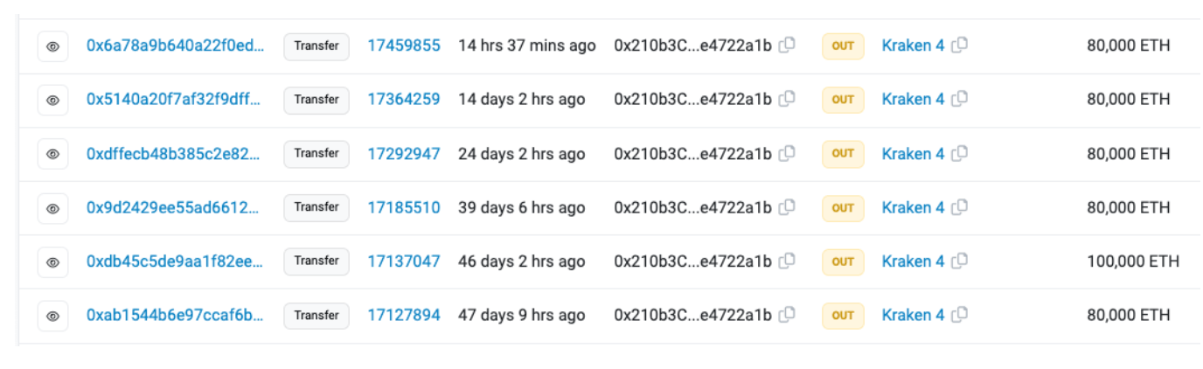Click eye icon for transaction 0x5140a20f7af32f9dff
This screenshot has width=1203, height=369.
click(52, 101)
